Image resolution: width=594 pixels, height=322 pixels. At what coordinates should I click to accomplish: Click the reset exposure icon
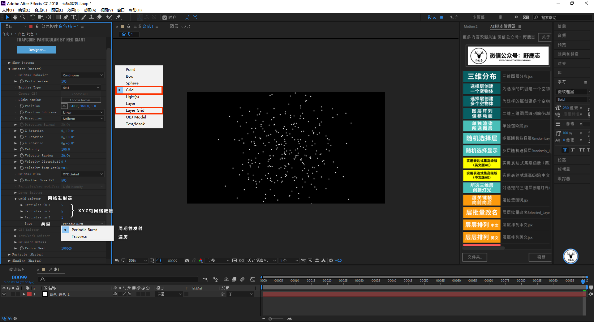331,261
